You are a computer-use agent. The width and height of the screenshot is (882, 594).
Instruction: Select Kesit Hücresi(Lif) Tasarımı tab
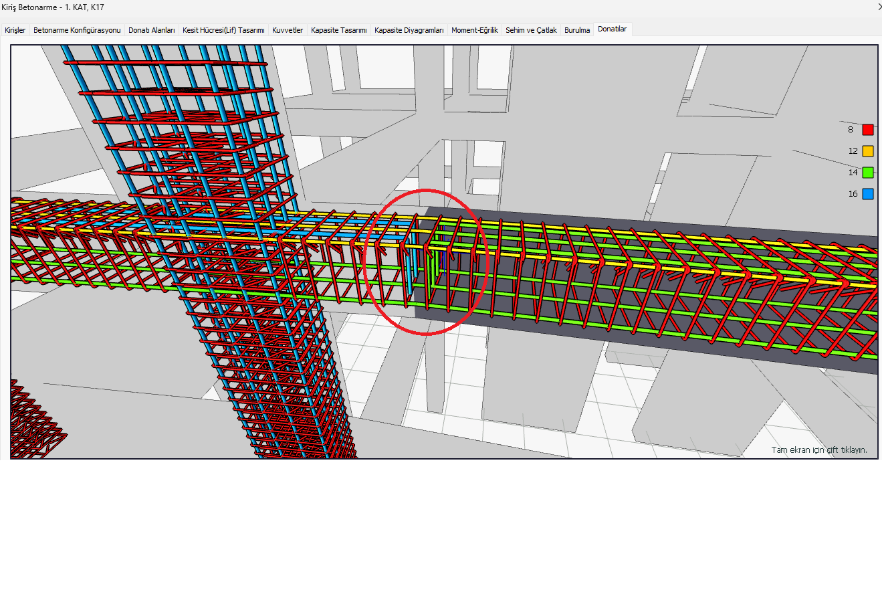point(223,30)
